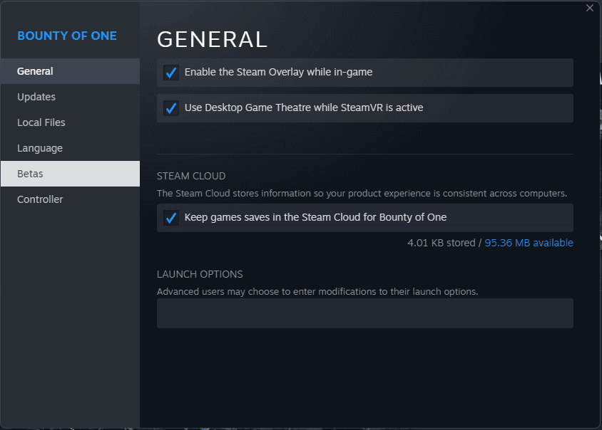Screen dimensions: 602x430
Task: Select the Language tab
Action: pyautogui.click(x=70, y=148)
